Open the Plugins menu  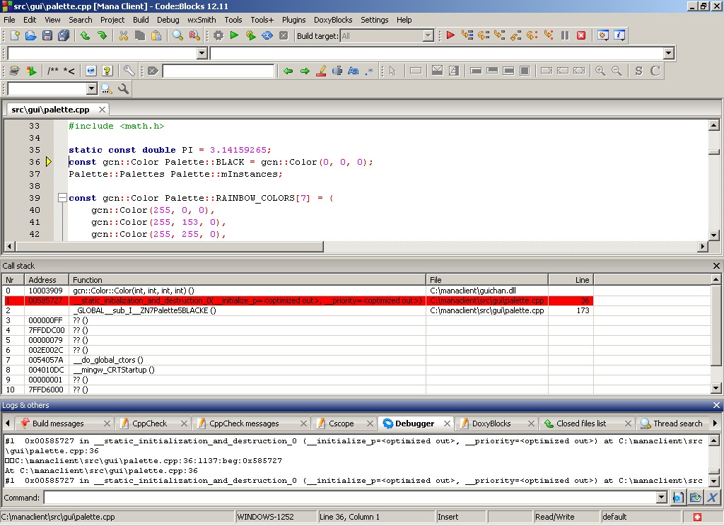pos(293,20)
